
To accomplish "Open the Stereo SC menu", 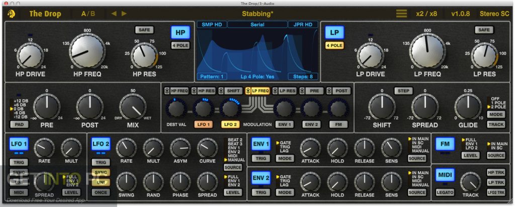I will [x=494, y=14].
